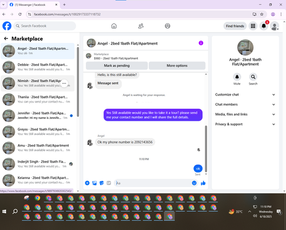
Task: Click Mark as pending button
Action: pyautogui.click(x=117, y=66)
